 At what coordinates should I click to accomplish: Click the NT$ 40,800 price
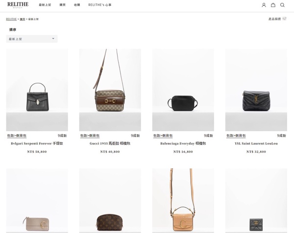coord(110,152)
